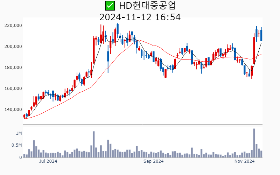Click the 1M volume axis label
The image size is (280, 175).
pyautogui.click(x=19, y=133)
